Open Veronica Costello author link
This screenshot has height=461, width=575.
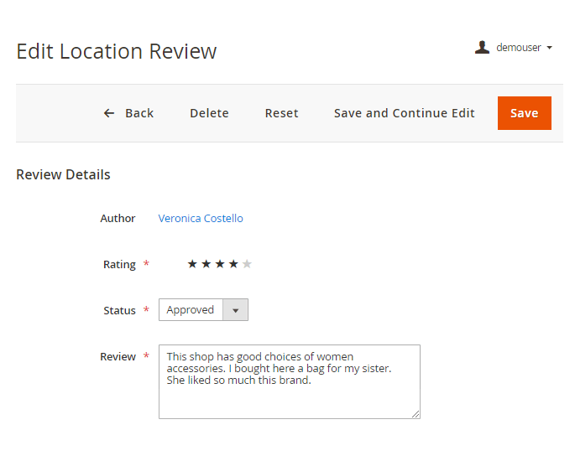coord(201,218)
